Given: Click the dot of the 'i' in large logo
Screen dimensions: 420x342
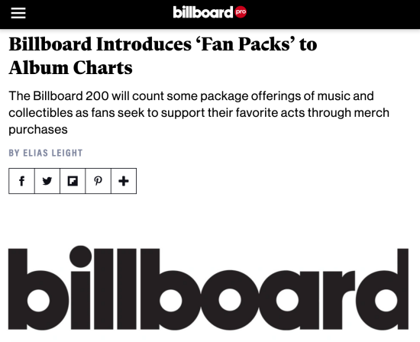Looking at the screenshot, I should [81, 256].
